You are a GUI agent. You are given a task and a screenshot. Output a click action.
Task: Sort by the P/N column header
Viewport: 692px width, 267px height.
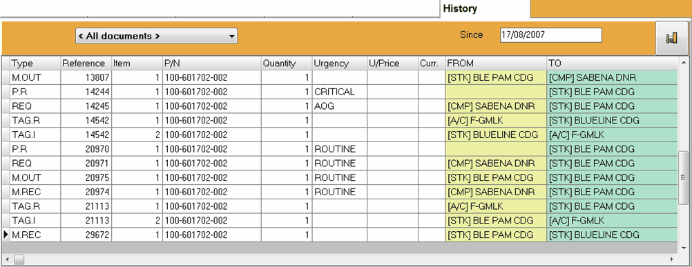coord(212,63)
